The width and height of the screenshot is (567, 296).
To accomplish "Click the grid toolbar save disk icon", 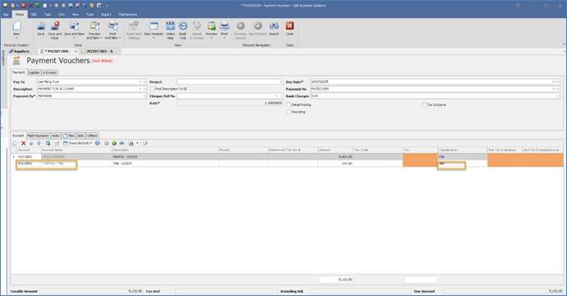I will point(131,143).
